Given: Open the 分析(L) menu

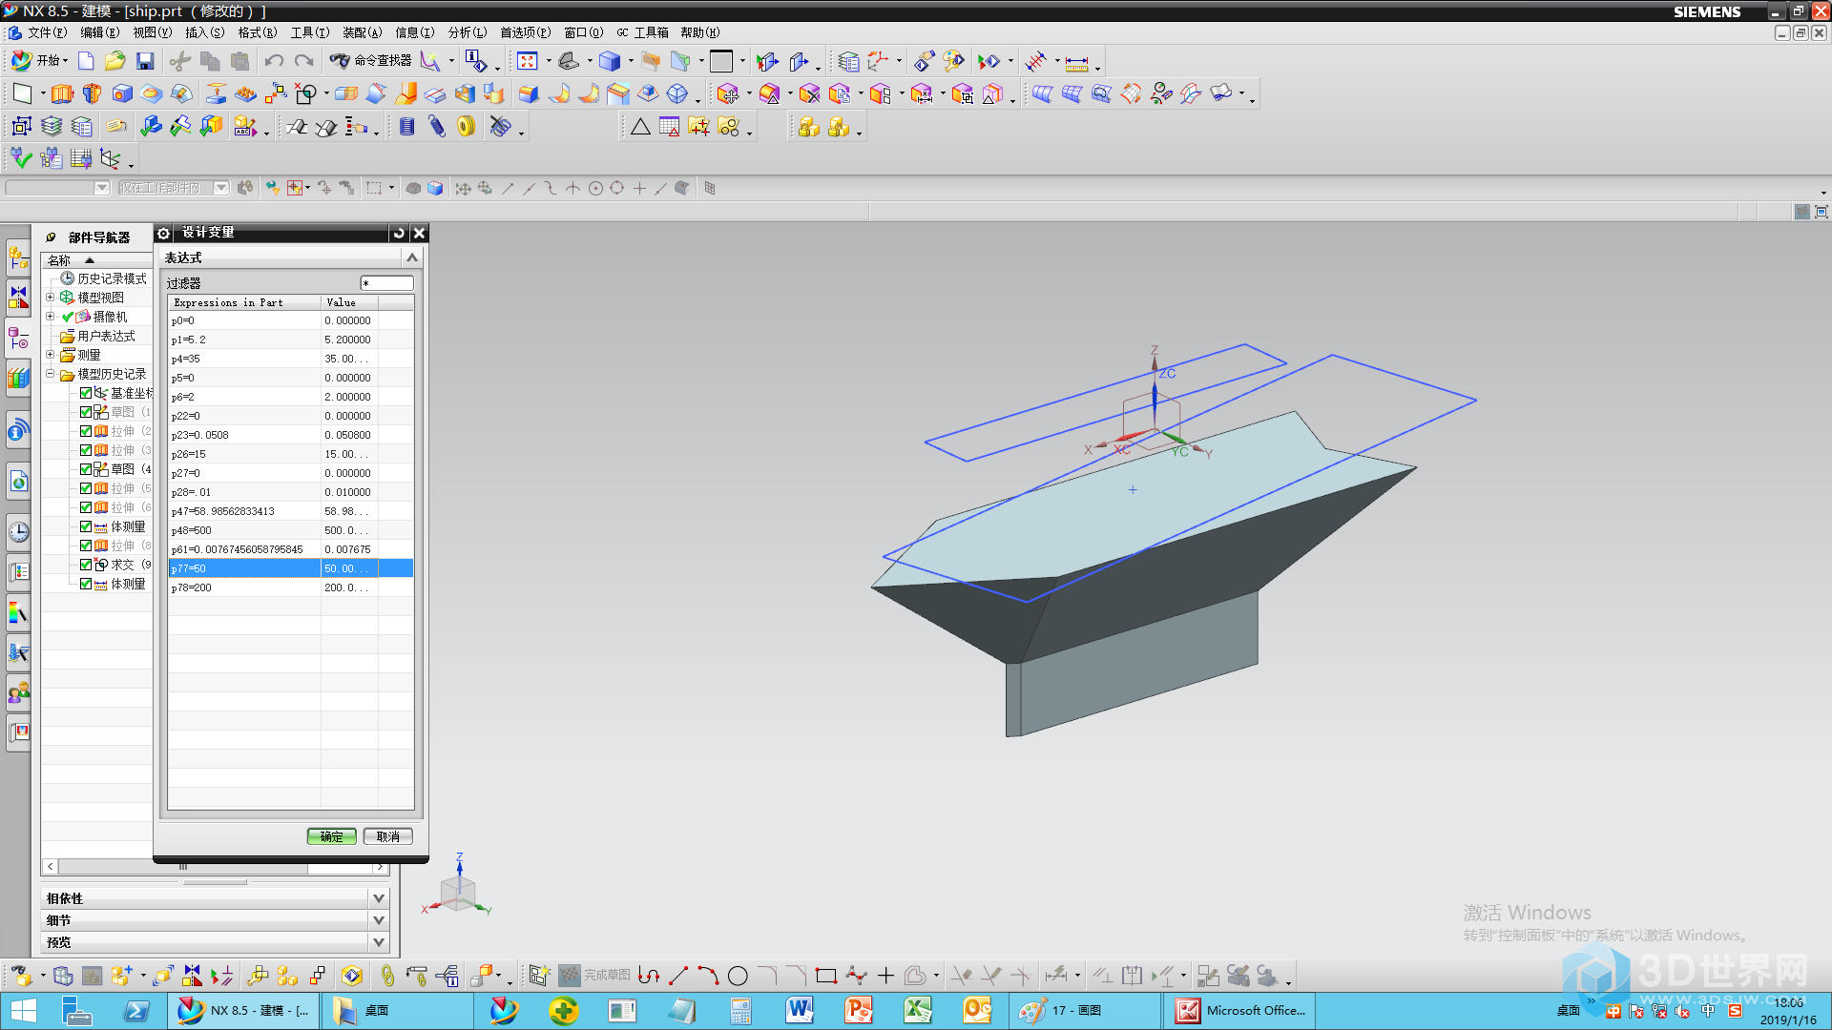Looking at the screenshot, I should click(x=467, y=32).
